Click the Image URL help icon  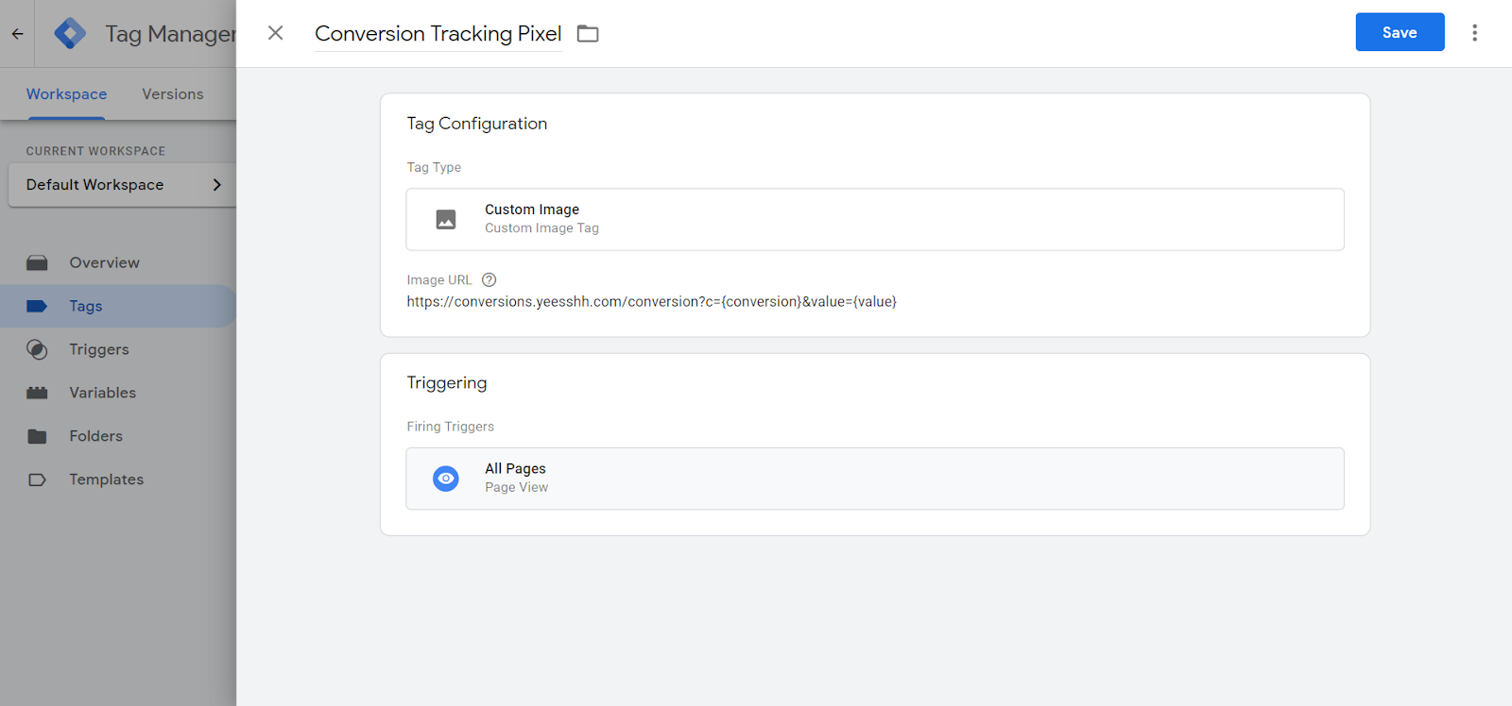coord(489,279)
